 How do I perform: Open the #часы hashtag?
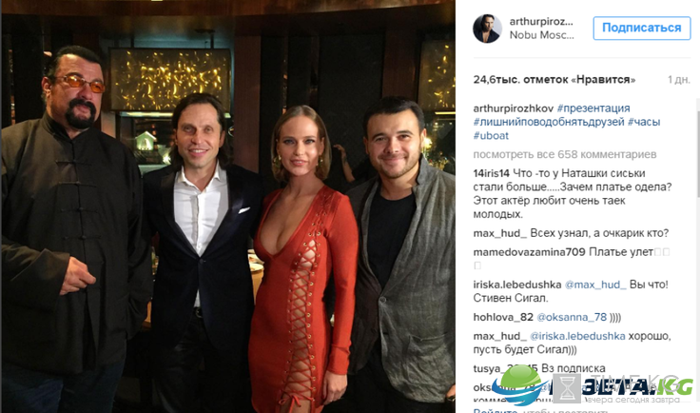tap(644, 122)
